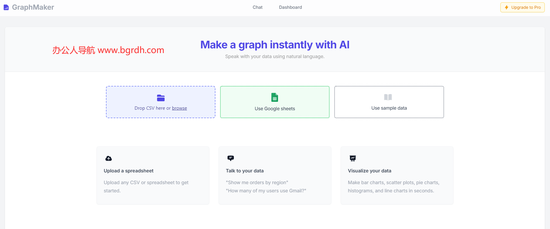Click the lightning bolt icon in Upgrade to Pro

507,7
